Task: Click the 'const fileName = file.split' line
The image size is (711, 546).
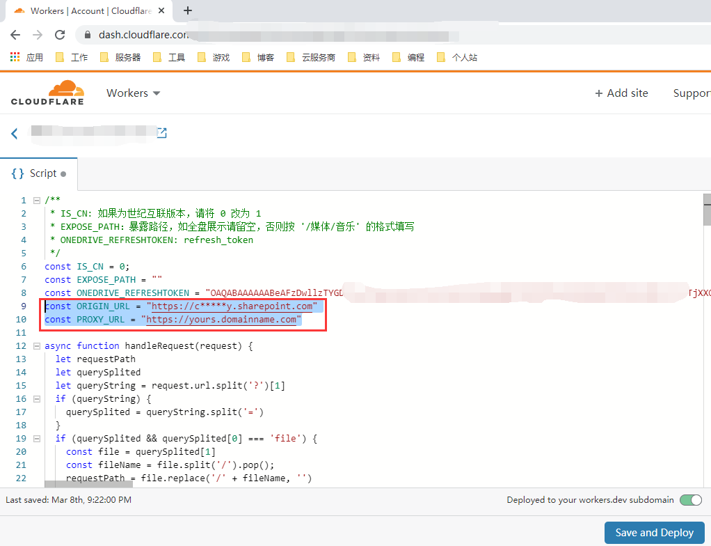Action: point(170,465)
